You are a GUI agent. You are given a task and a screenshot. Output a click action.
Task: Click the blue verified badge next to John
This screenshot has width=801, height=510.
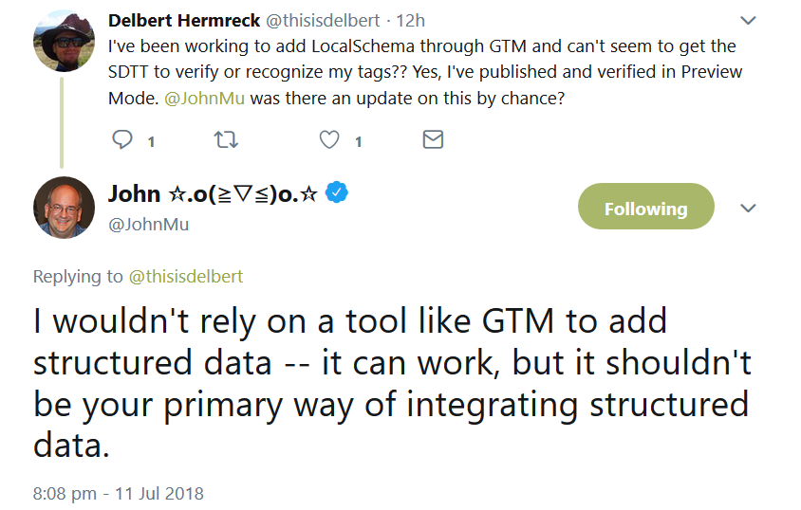click(338, 193)
